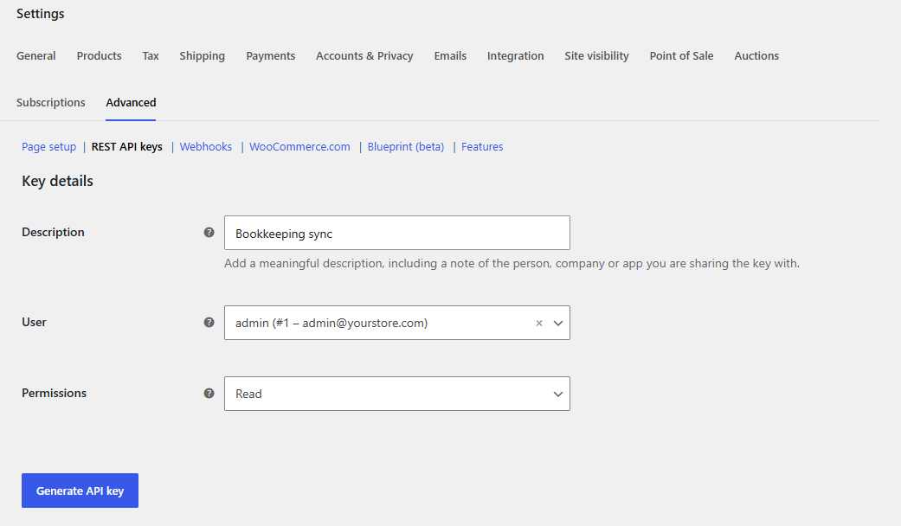Viewport: 901px width, 526px height.
Task: Click the help icon beside Permissions
Action: [x=209, y=393]
